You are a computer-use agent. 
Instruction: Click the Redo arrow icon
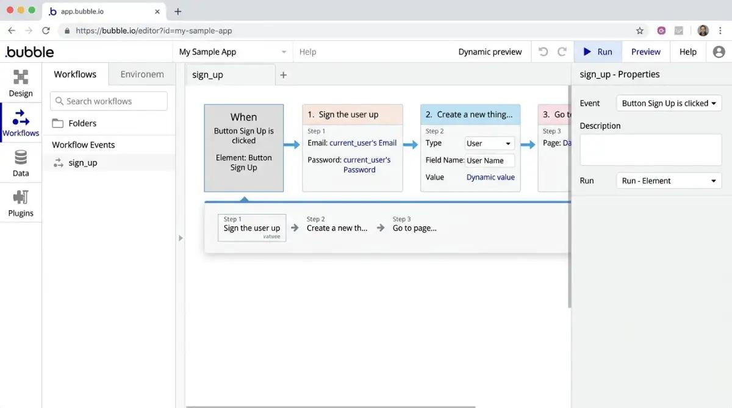(562, 52)
